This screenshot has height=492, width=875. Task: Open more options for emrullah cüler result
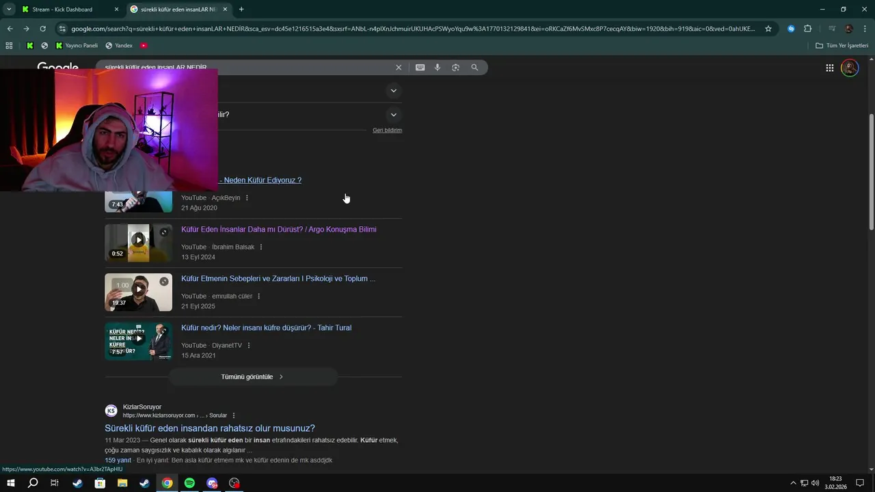(258, 297)
